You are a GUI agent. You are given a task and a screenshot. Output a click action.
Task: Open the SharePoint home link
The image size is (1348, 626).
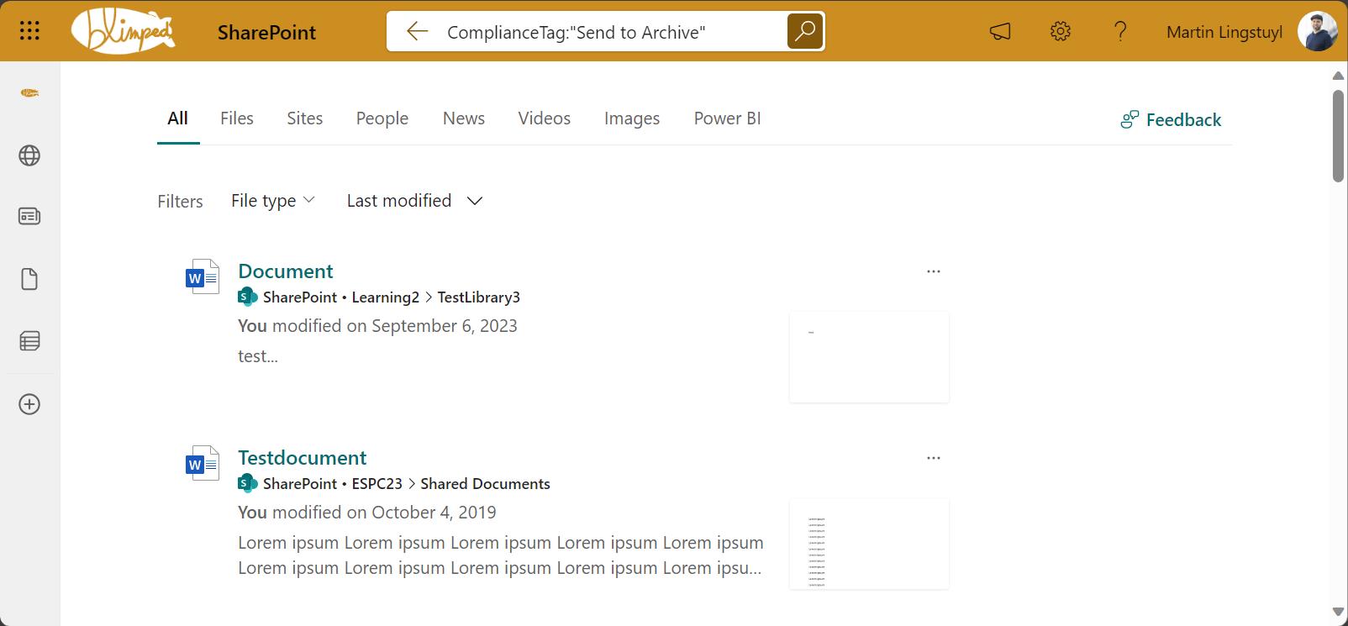click(x=266, y=32)
